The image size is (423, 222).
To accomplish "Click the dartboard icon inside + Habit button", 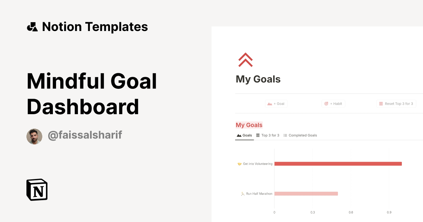I will pyautogui.click(x=327, y=103).
